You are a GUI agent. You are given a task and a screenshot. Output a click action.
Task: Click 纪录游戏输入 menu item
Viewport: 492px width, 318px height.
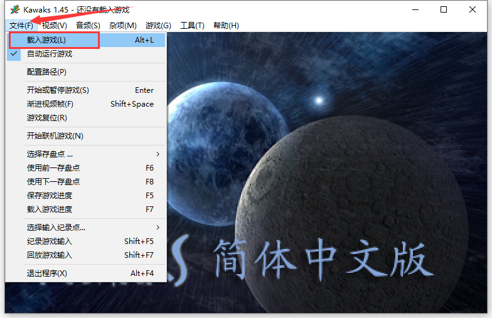click(49, 241)
